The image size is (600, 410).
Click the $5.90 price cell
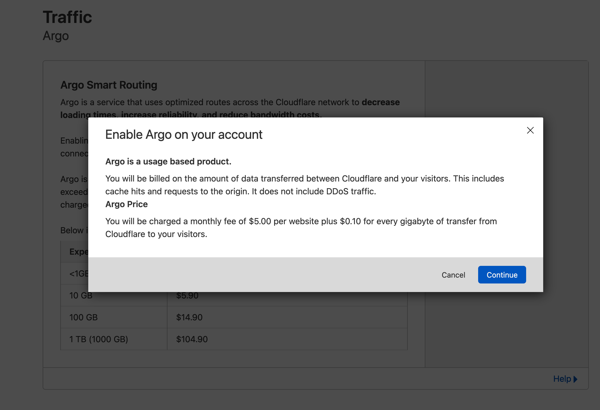tap(187, 295)
